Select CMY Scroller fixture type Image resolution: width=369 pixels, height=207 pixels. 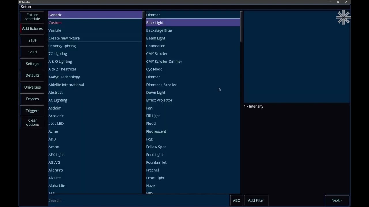tap(193, 54)
